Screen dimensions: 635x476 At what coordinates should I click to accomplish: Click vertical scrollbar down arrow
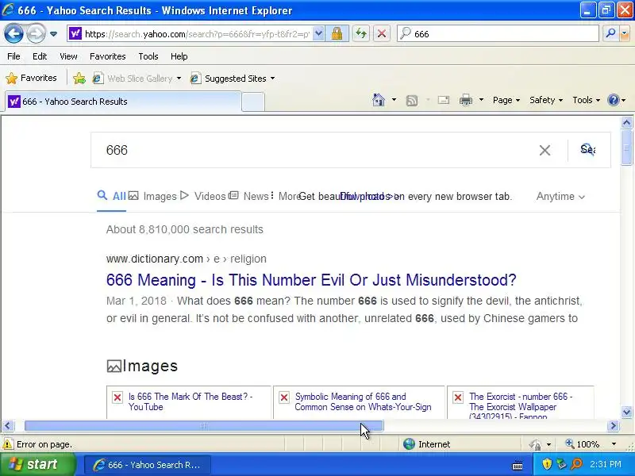pos(626,413)
